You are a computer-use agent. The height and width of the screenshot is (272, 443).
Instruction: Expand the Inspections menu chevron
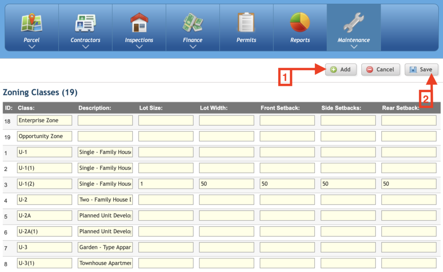point(139,47)
